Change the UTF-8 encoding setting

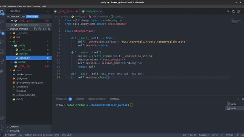[214, 135]
